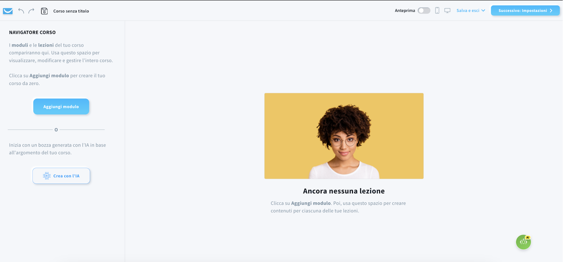
Task: Switch to mobile preview with the phone icon
Action: point(437,10)
